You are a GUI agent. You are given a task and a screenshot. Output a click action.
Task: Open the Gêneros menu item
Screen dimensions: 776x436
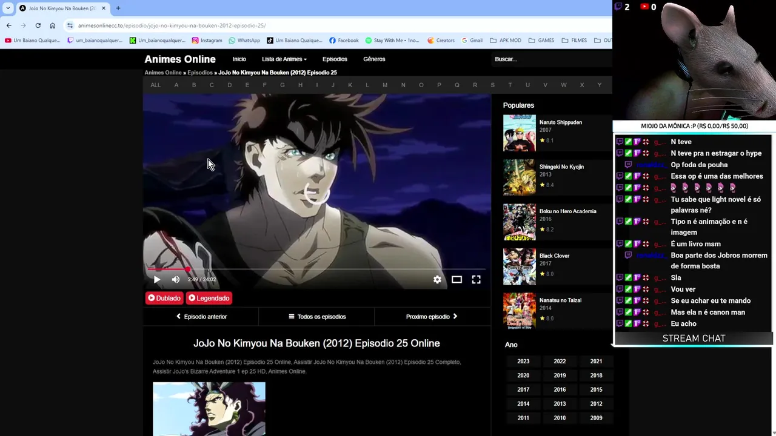pos(374,59)
